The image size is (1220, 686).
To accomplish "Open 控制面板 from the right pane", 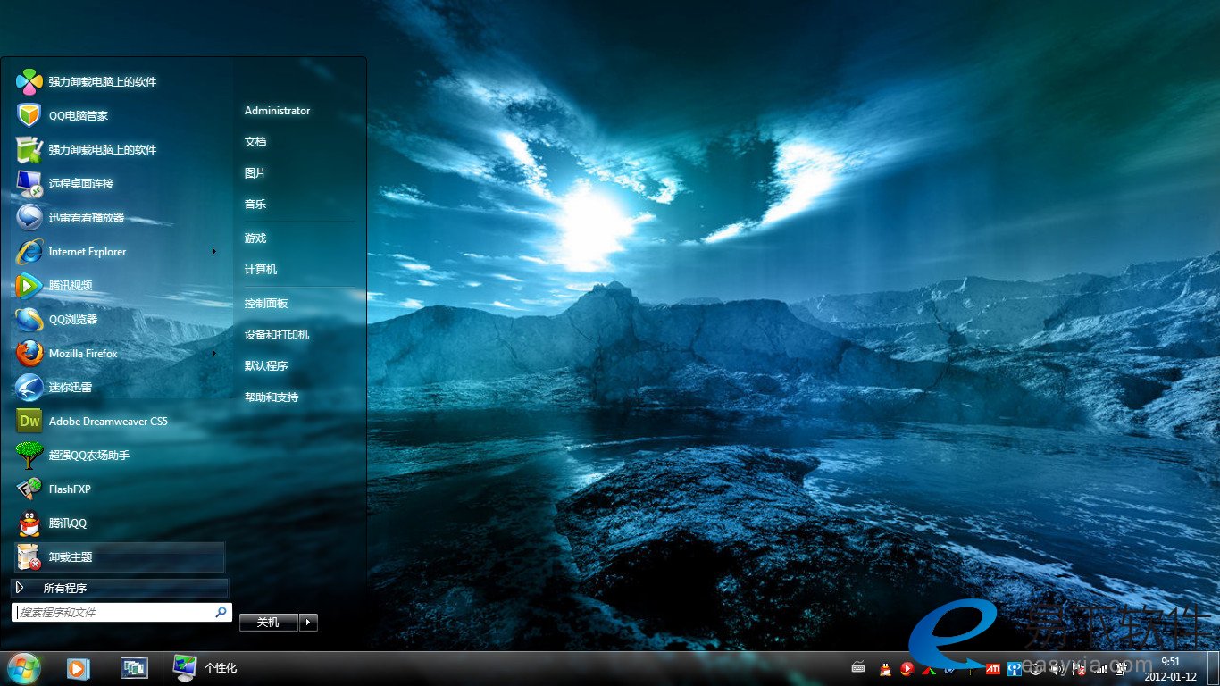I will (x=266, y=304).
